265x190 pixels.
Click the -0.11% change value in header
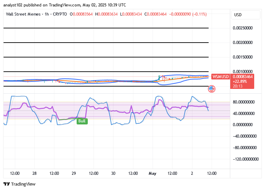(200, 14)
